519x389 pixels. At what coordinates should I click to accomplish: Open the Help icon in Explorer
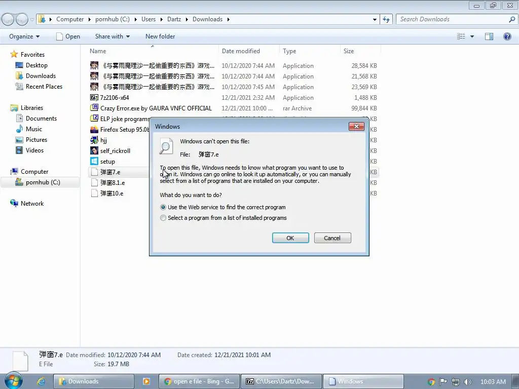[507, 36]
